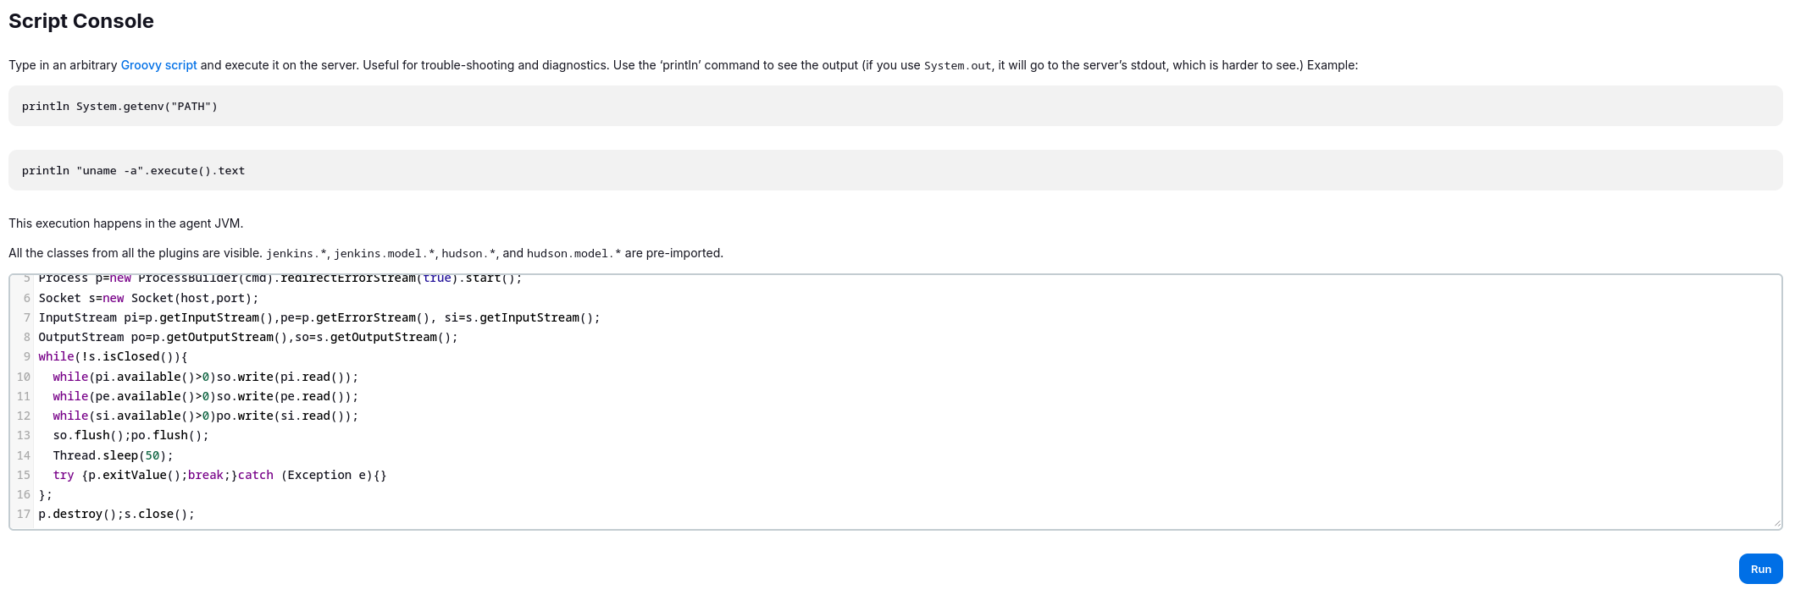Place cursor on the Socket s=new Socket line
The width and height of the screenshot is (1795, 595).
pos(148,298)
